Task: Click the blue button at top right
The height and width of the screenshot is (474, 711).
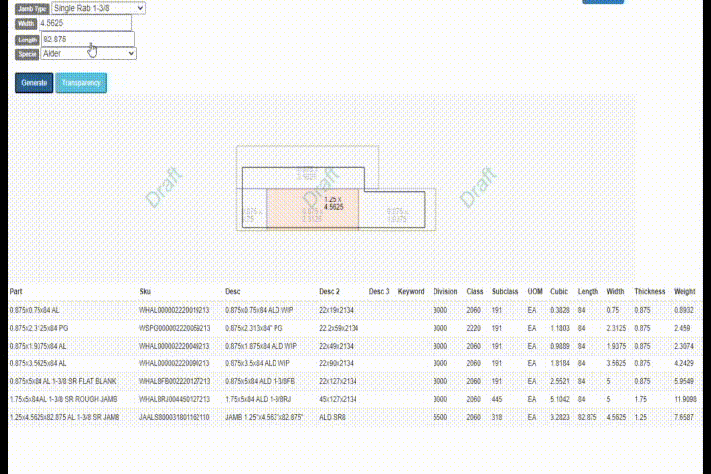Action: (x=602, y=2)
